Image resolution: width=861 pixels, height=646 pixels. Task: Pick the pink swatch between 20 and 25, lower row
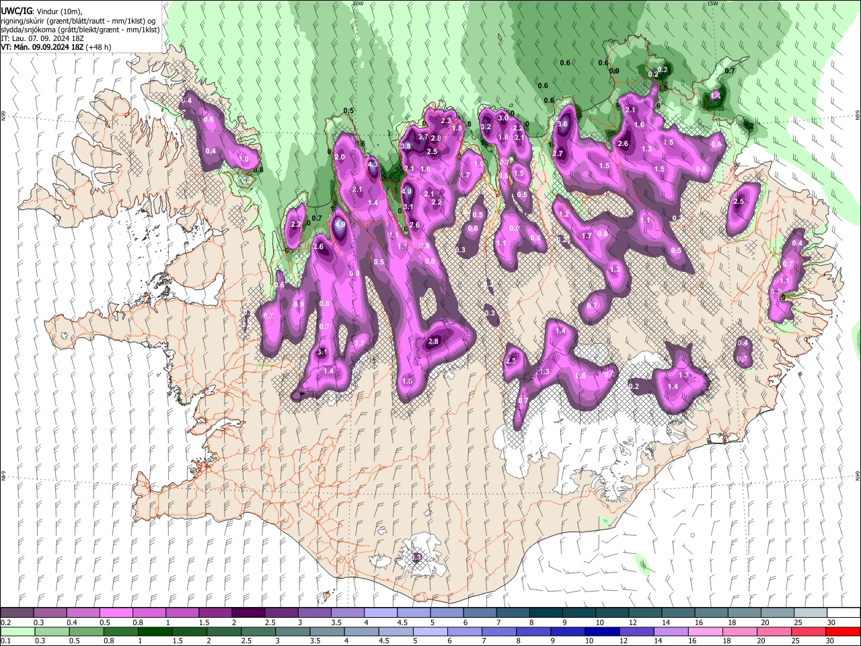tap(775, 631)
